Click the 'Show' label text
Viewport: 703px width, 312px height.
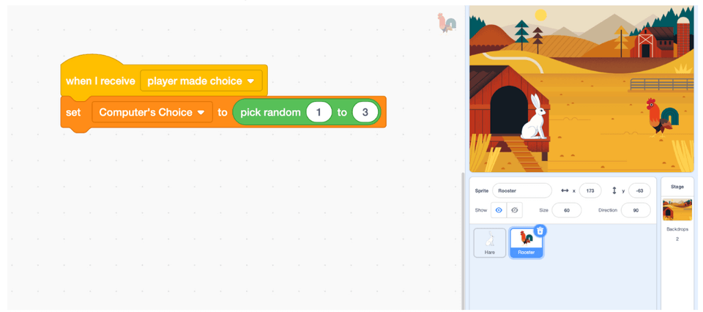(480, 209)
